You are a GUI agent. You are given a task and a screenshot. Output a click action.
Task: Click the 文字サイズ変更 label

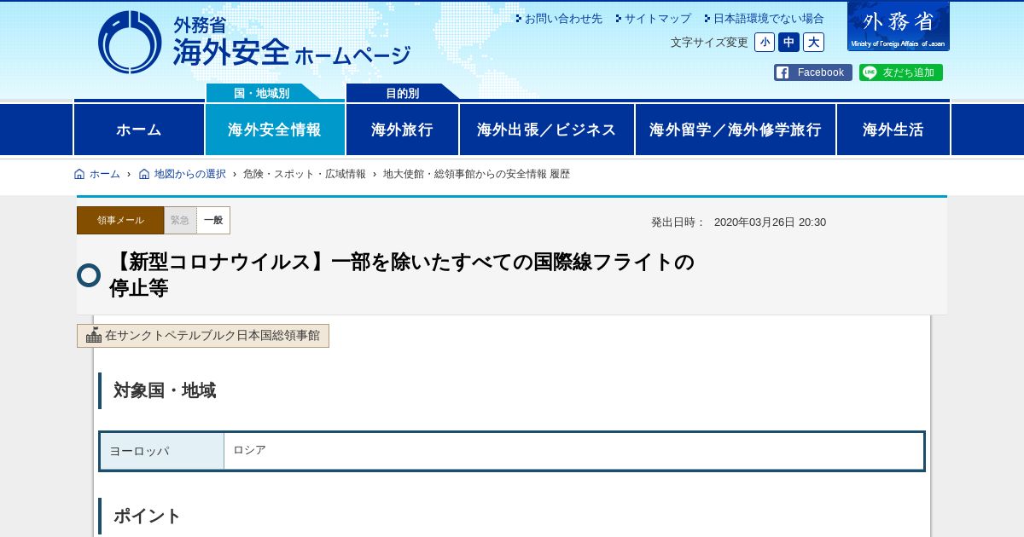tap(709, 43)
